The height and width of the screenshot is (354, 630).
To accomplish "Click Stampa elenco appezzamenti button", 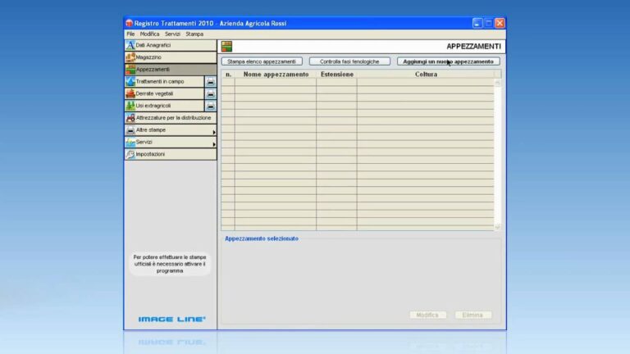I will point(262,61).
